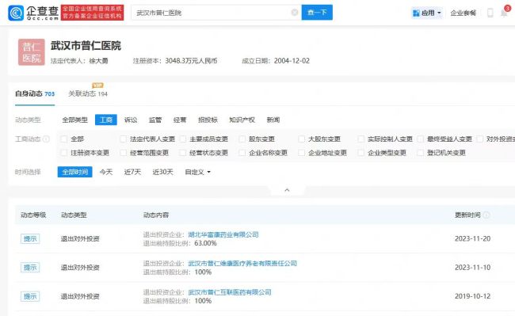Image resolution: width=515 pixels, height=316 pixels.
Task: Select the 新闻 dynamic type
Action: 273,120
